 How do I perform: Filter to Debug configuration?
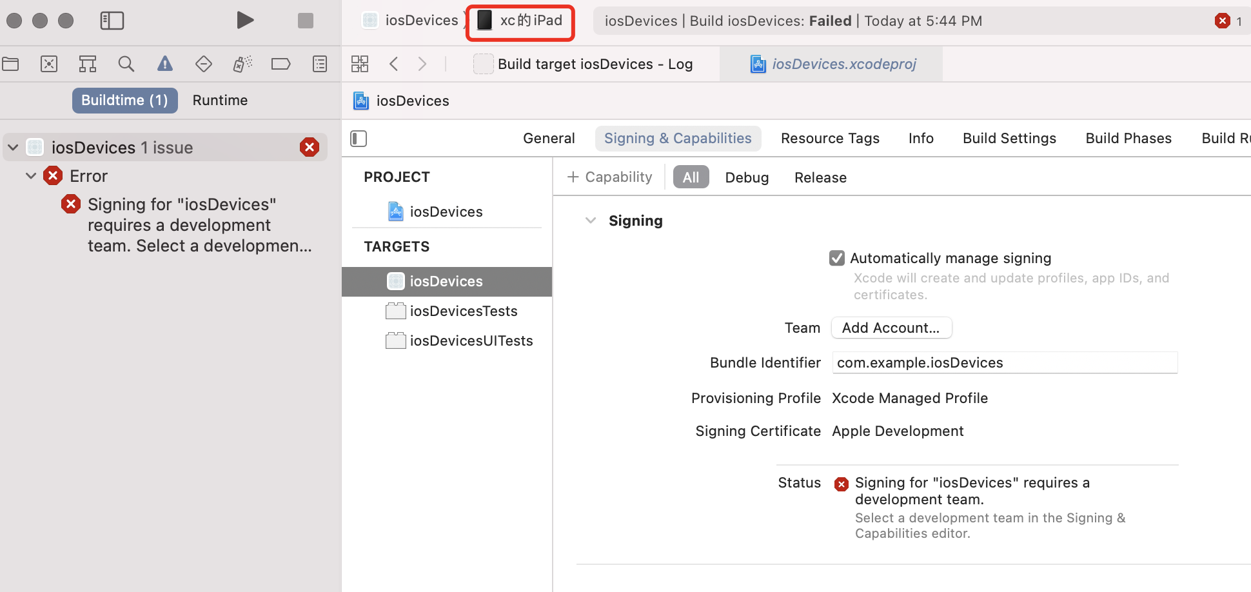point(747,178)
